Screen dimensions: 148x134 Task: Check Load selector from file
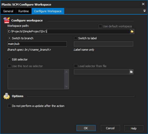point(76,66)
